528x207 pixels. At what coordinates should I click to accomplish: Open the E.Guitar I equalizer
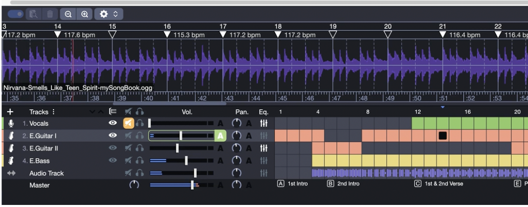[x=264, y=136]
